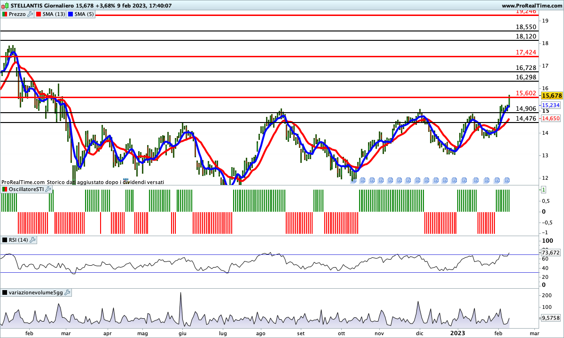The height and width of the screenshot is (338, 564).
Task: Select the OscillatoreSTI panel label
Action: pyautogui.click(x=27, y=189)
